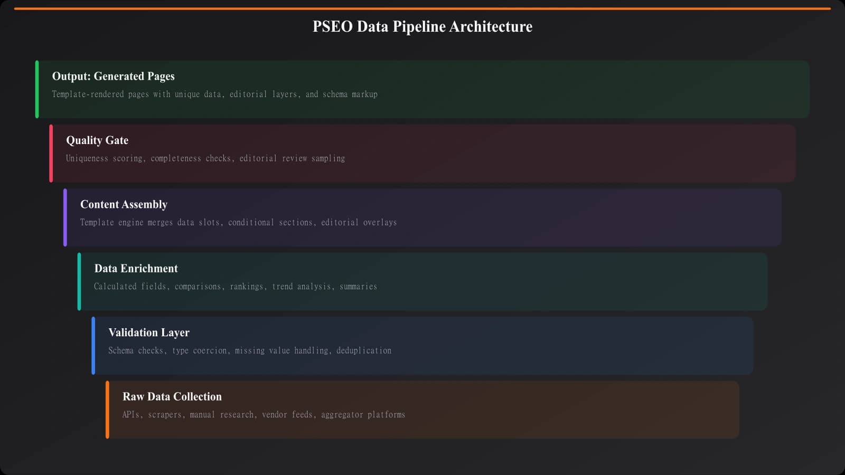Click the Quality Gate heading
The height and width of the screenshot is (475, 845).
97,140
